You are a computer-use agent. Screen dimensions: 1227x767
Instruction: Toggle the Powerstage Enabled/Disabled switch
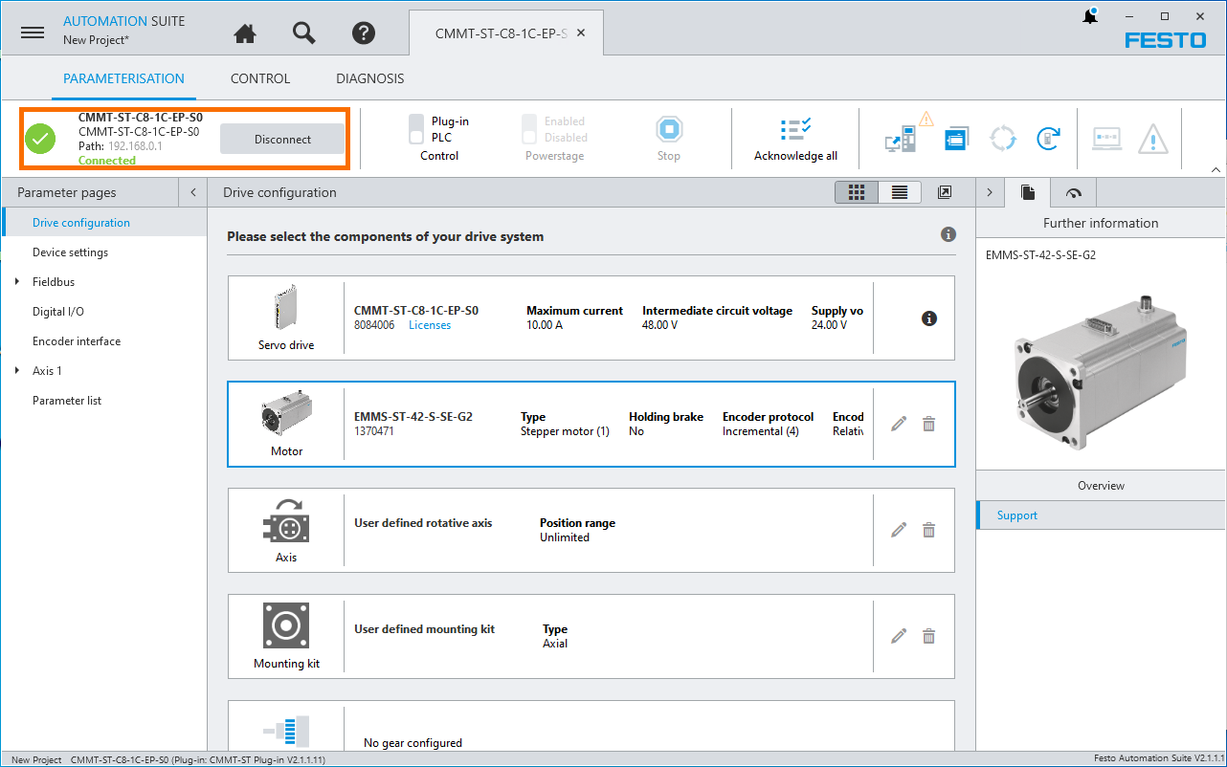529,129
